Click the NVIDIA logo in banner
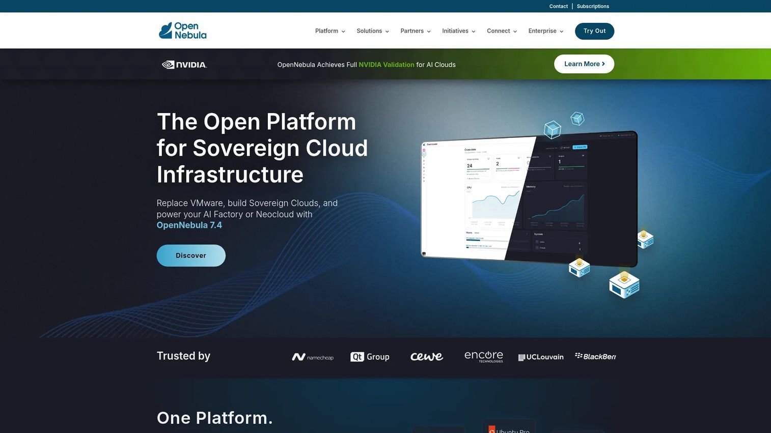The width and height of the screenshot is (771, 433). (184, 65)
